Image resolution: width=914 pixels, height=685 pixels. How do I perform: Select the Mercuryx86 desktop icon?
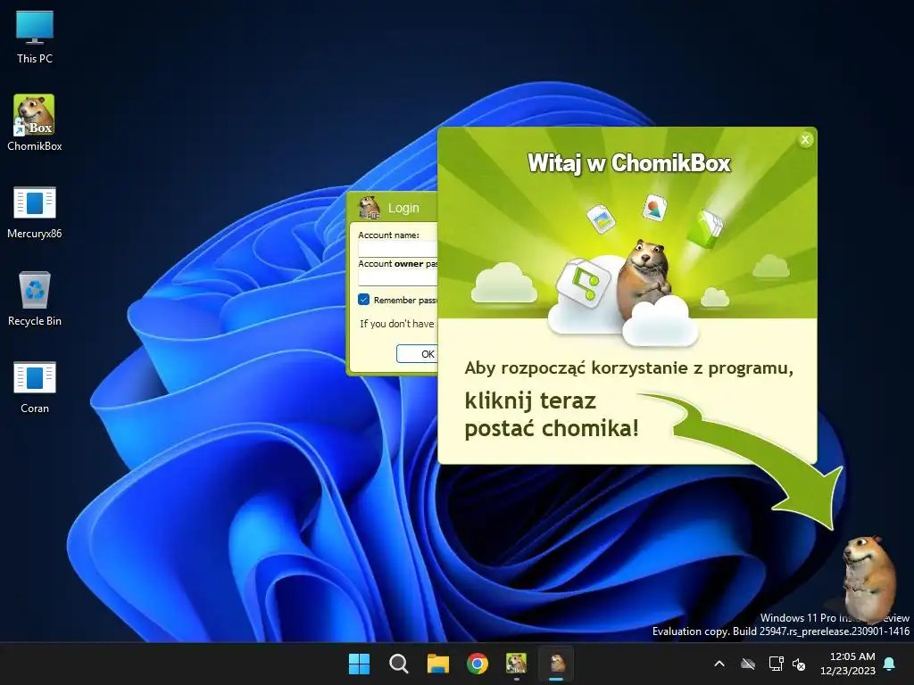pos(35,212)
